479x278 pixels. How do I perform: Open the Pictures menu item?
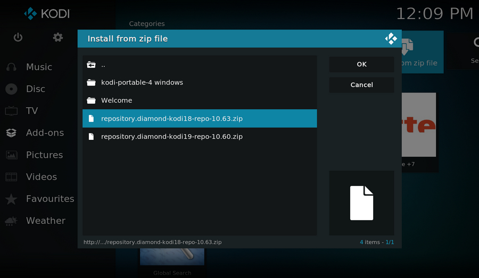[x=45, y=155]
